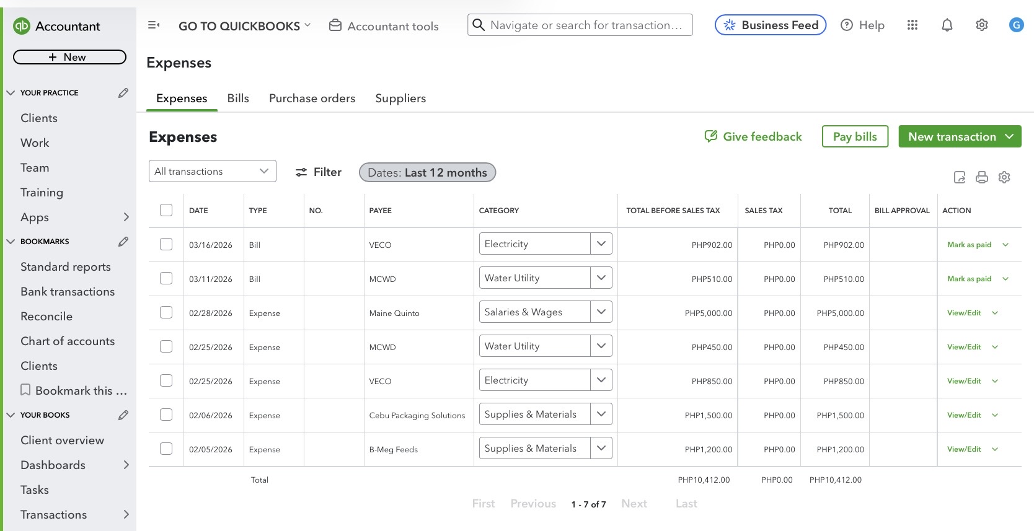Open the All transactions dropdown

[212, 172]
